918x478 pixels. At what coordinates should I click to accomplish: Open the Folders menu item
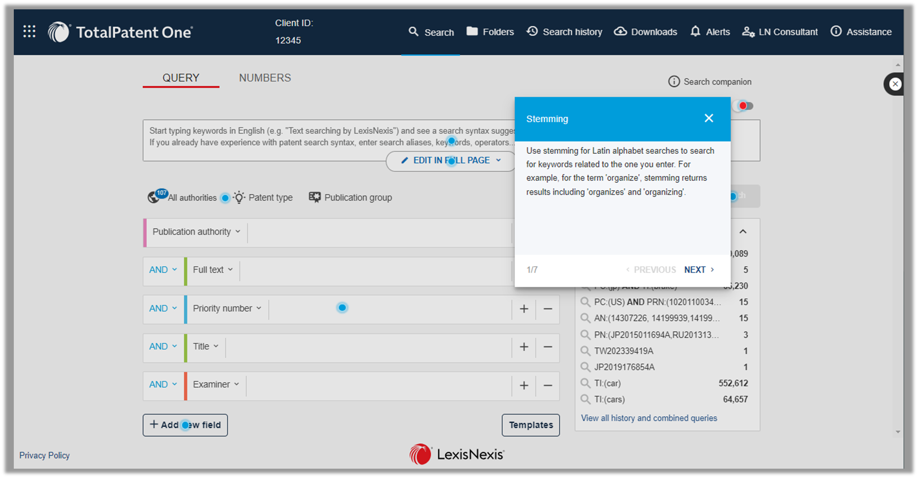[490, 31]
